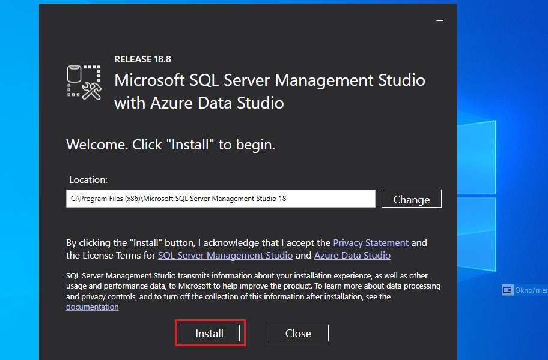Click the telemetry data collection notice paragraph
The height and width of the screenshot is (360, 548).
[x=252, y=286]
